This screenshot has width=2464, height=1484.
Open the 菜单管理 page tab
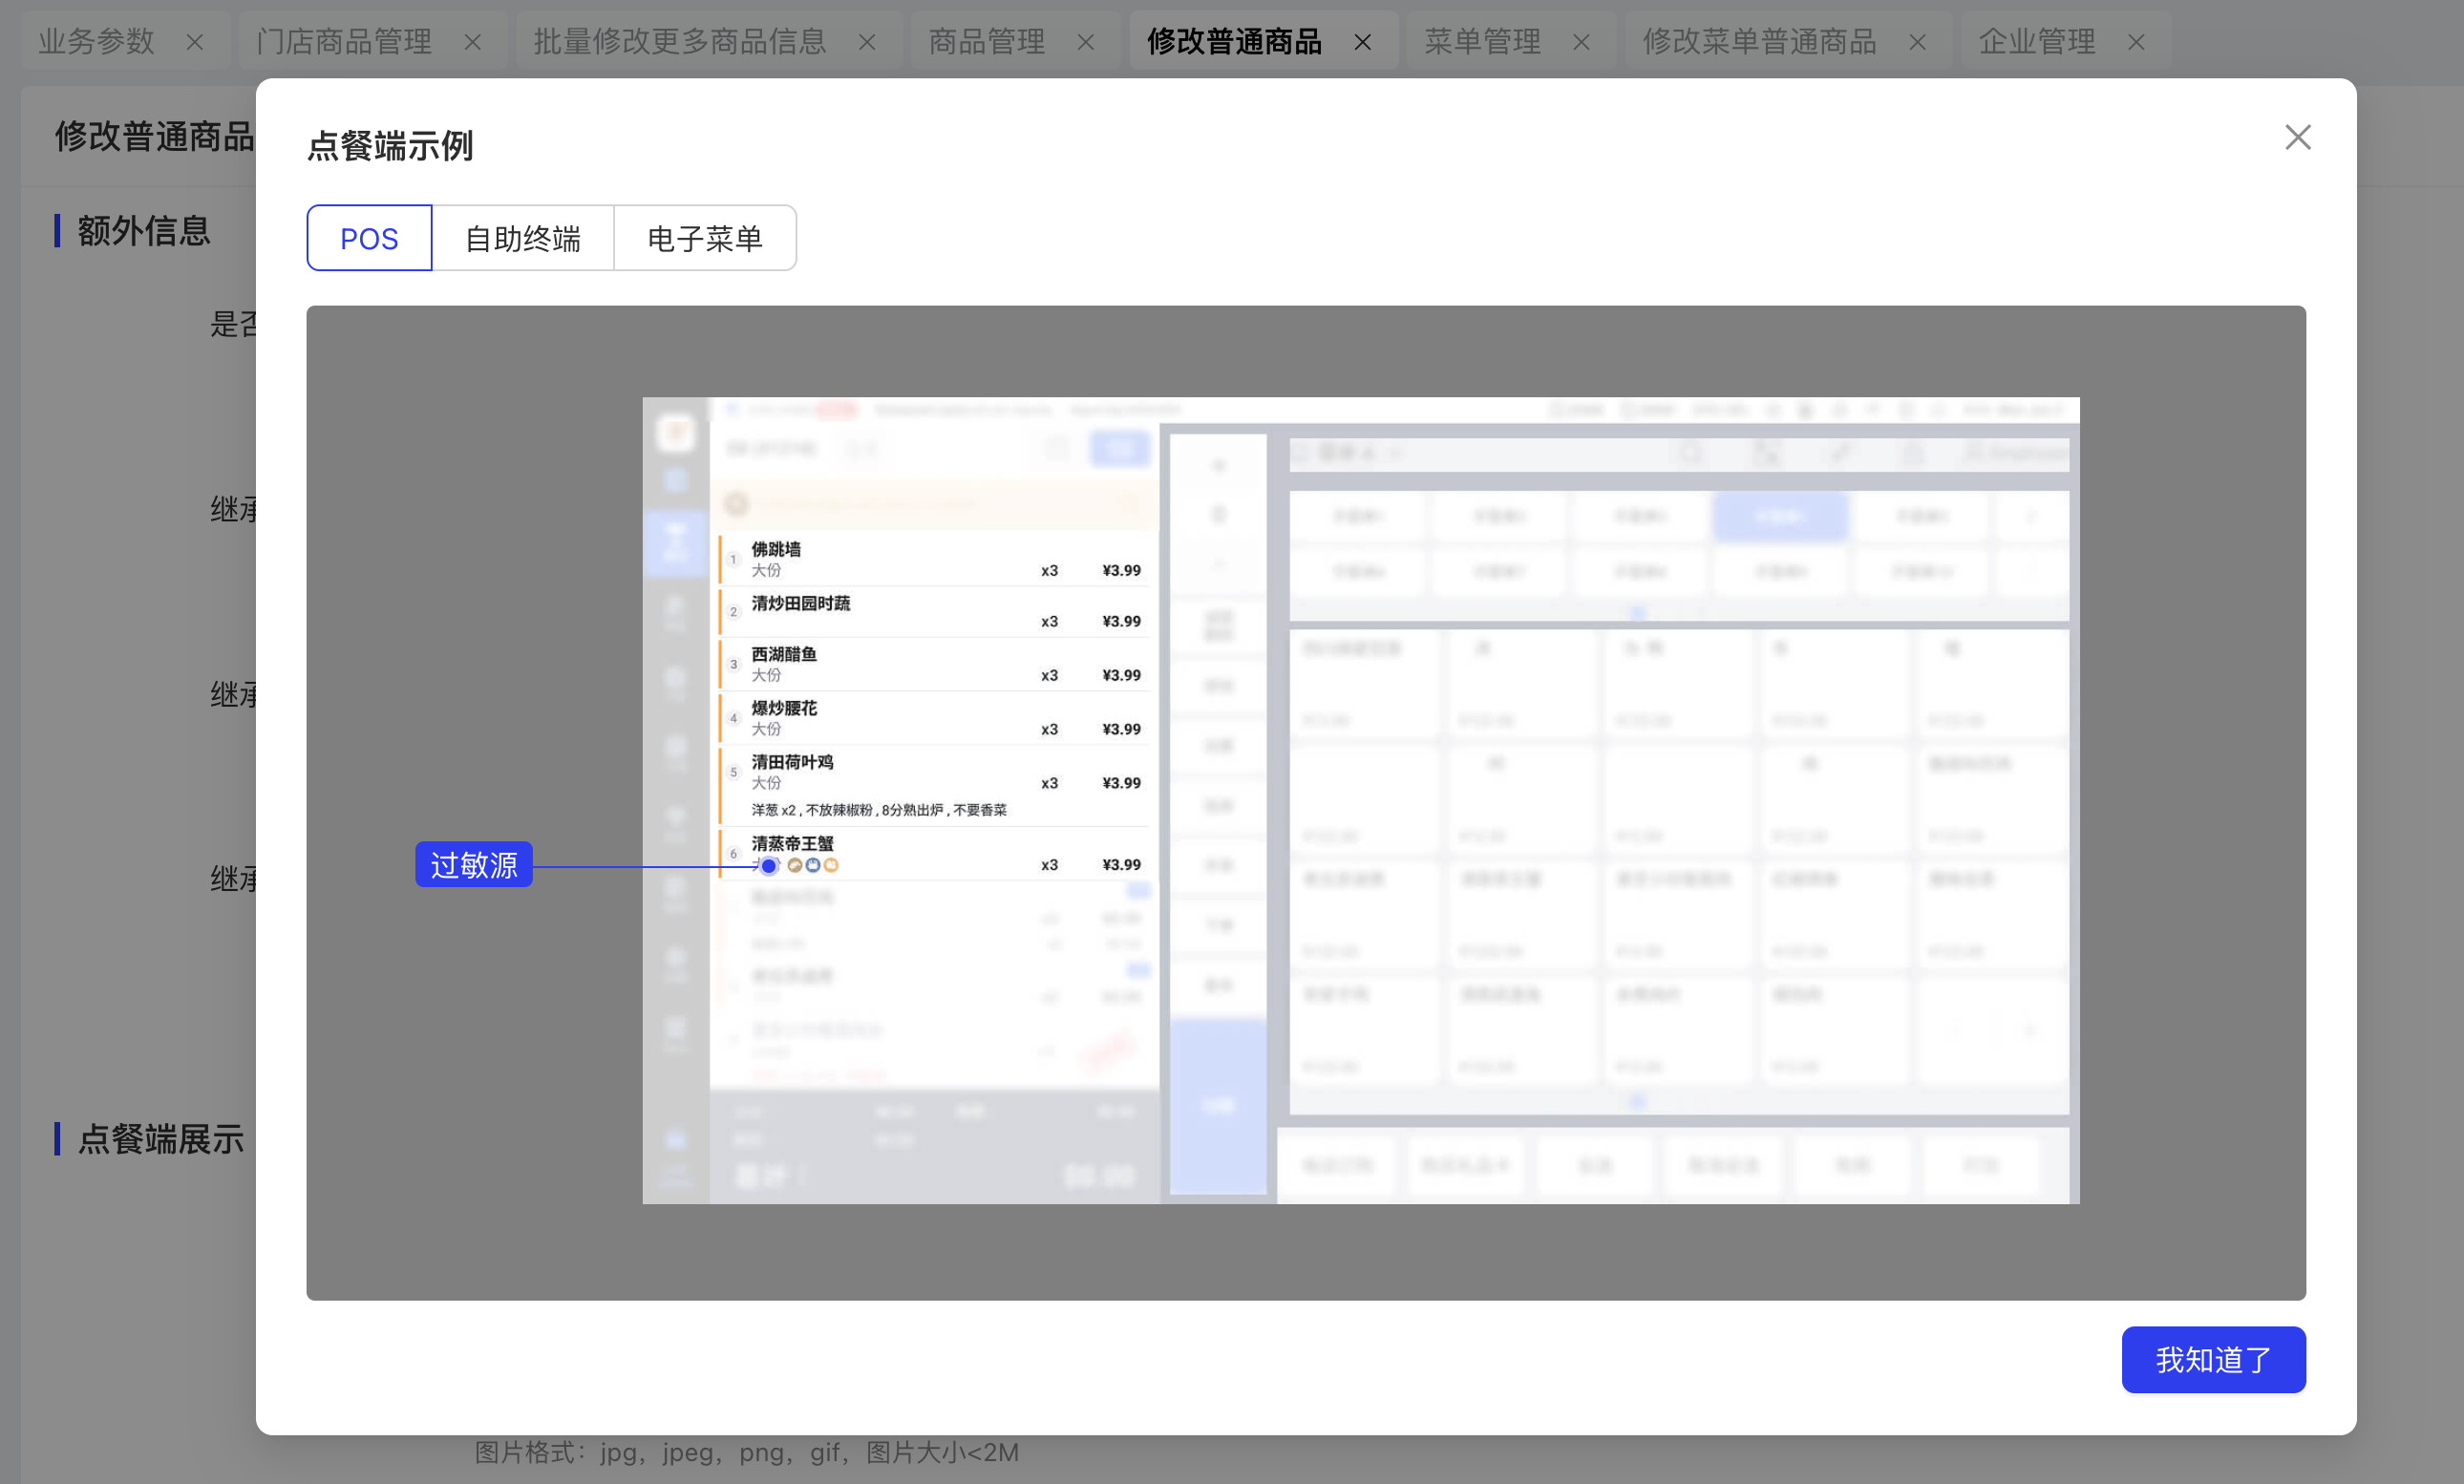click(1482, 42)
